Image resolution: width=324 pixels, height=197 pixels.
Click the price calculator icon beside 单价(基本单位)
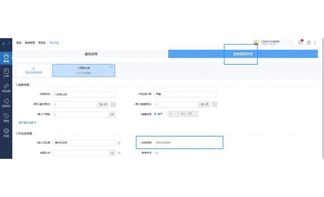[113, 104]
